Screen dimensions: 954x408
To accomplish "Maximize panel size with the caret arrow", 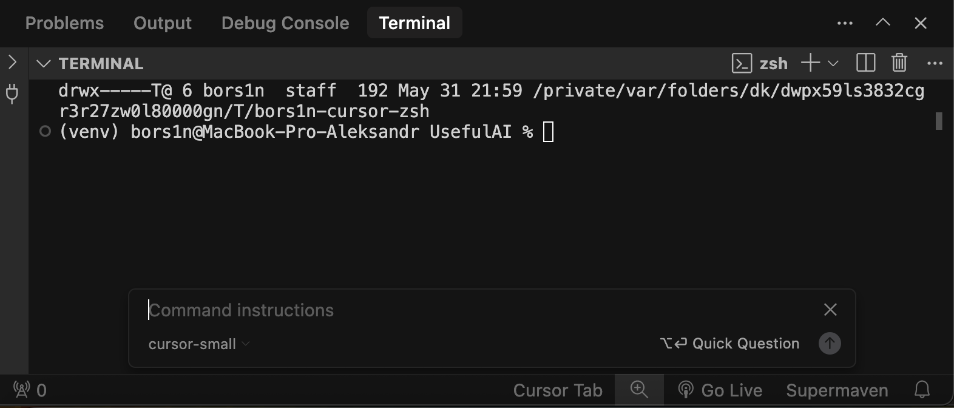I will point(883,22).
